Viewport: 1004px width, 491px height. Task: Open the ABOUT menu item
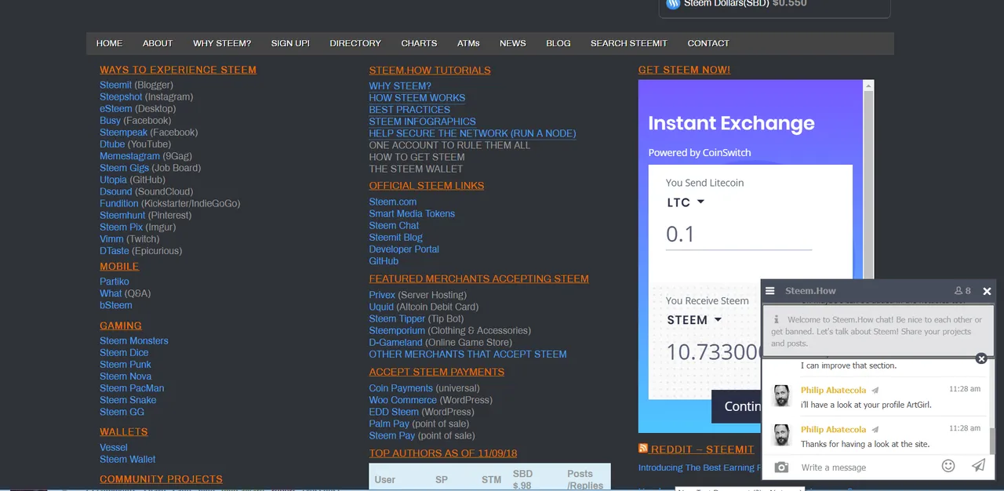[x=158, y=43]
